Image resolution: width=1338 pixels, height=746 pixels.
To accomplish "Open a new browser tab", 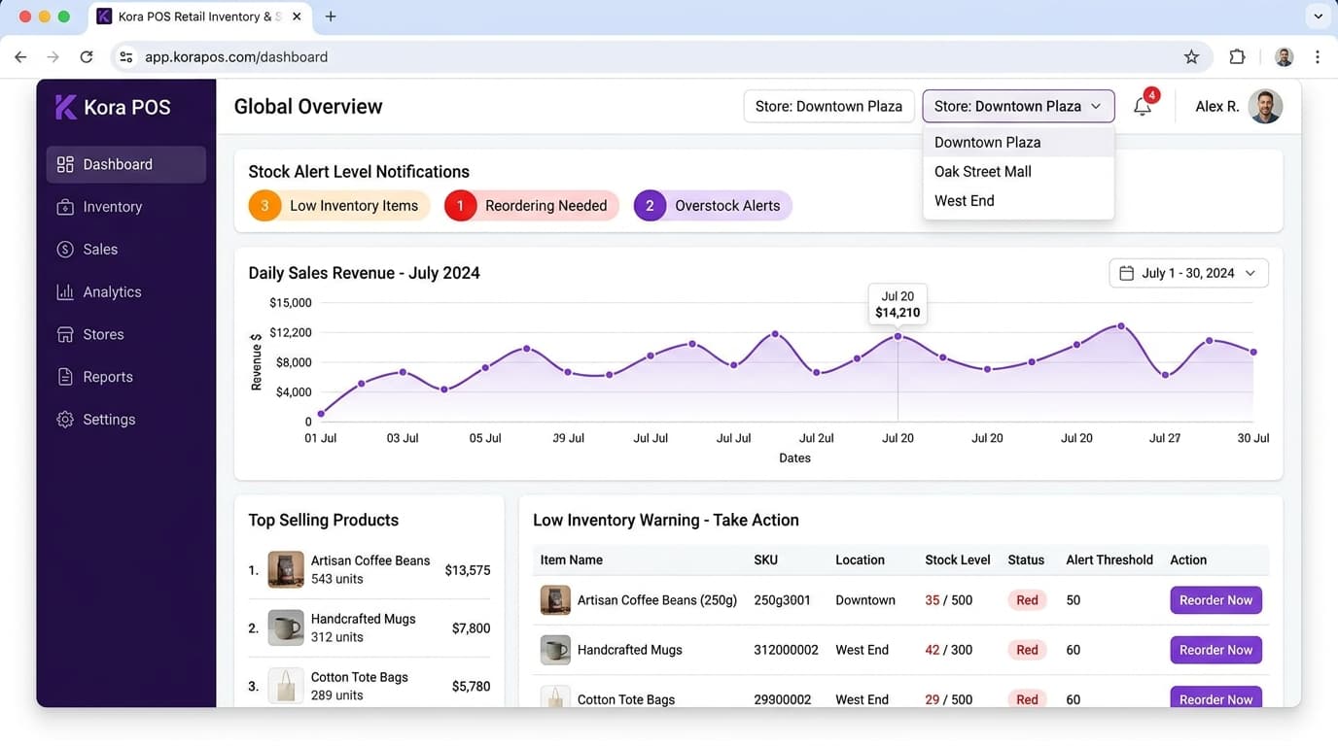I will point(331,17).
